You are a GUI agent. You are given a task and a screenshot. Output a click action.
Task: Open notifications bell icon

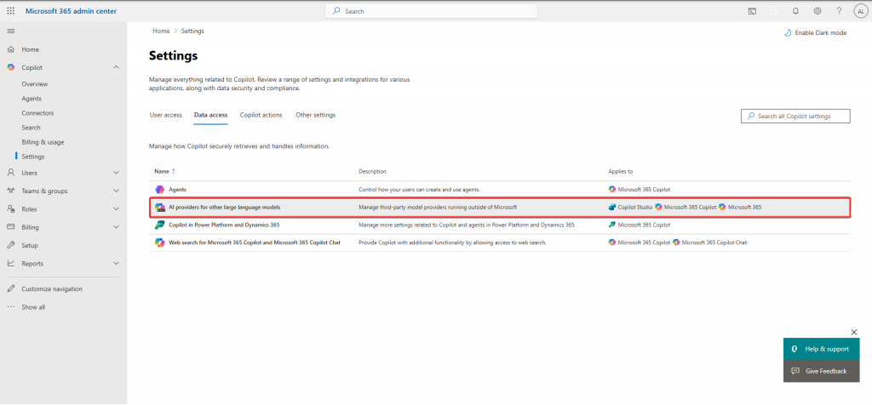coord(795,10)
